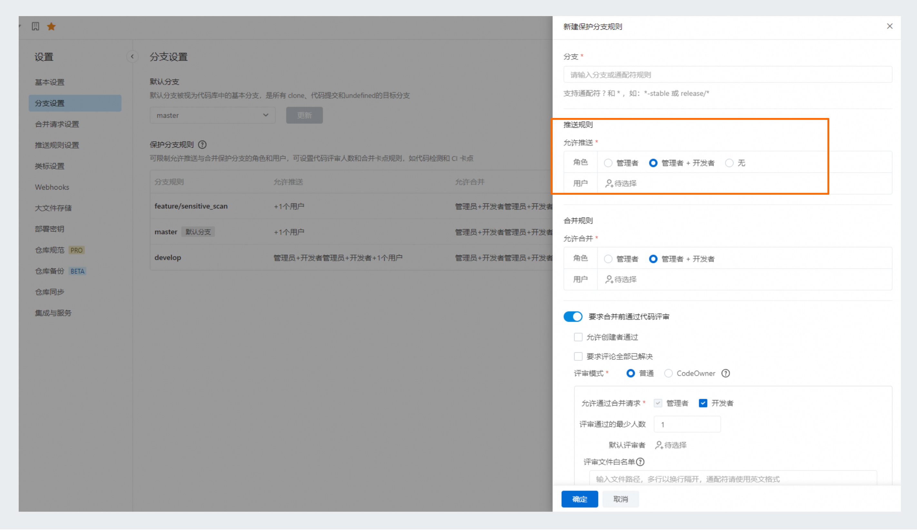Close the new protected branch rule panel
Screen dimensions: 917x530
[x=889, y=26]
